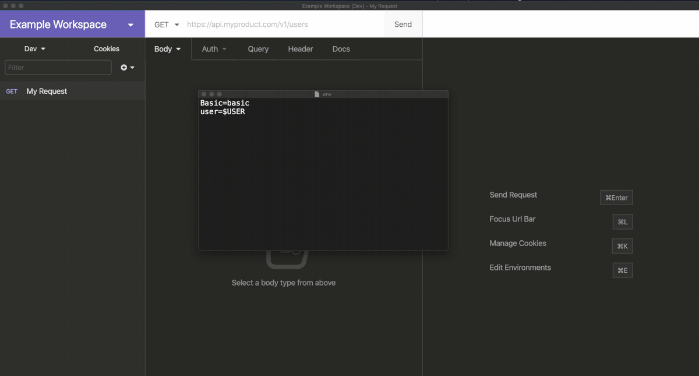Image resolution: width=699 pixels, height=376 pixels.
Task: Switch to the Auth tab
Action: tap(214, 49)
